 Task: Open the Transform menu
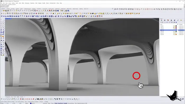[x=32, y=3]
